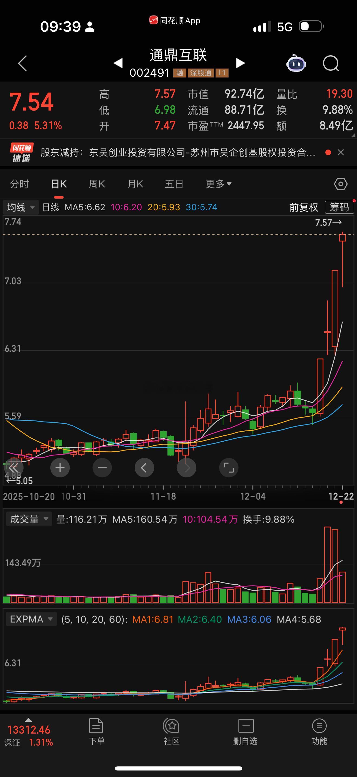
Task: Expand quote details corner triangle
Action: 353,135
